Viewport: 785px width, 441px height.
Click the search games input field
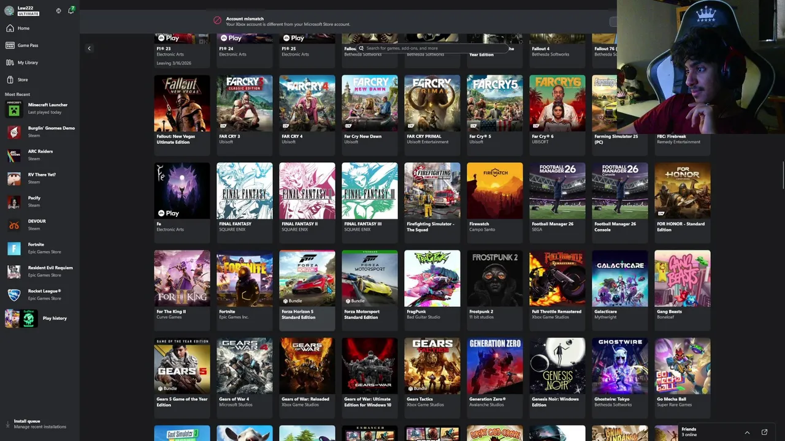pyautogui.click(x=432, y=48)
